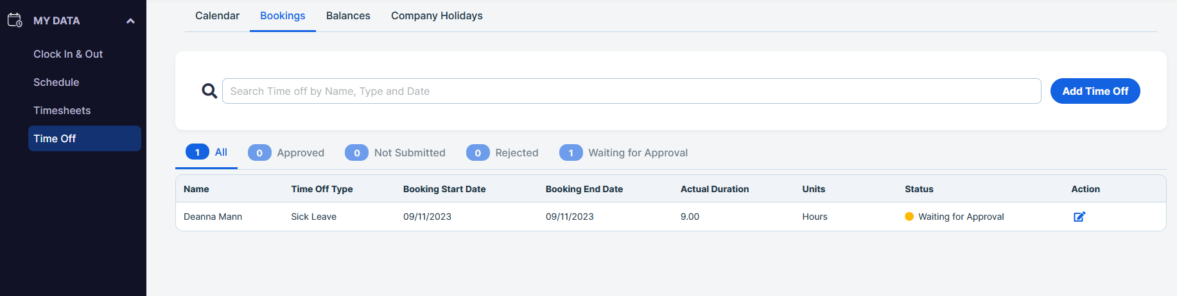Screen dimensions: 1177x296
Task: Open Clock In & Out in sidebar
Action: pos(68,54)
